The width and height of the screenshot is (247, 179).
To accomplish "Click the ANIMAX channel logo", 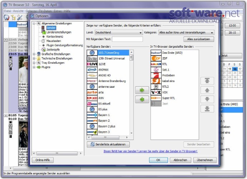I will [92, 70].
